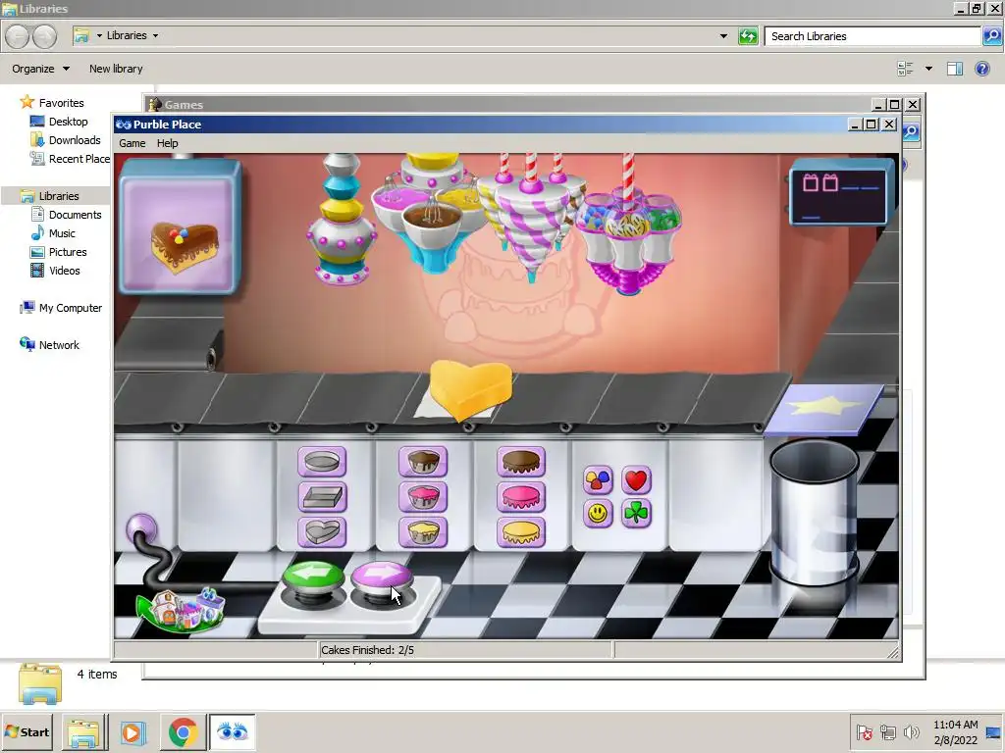This screenshot has height=753, width=1005.
Task: Toggle the preview pane button
Action: pyautogui.click(x=955, y=69)
